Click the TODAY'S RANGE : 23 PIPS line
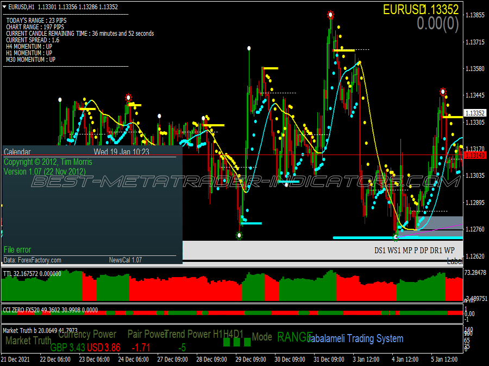This screenshot has width=489, height=366. 36,21
